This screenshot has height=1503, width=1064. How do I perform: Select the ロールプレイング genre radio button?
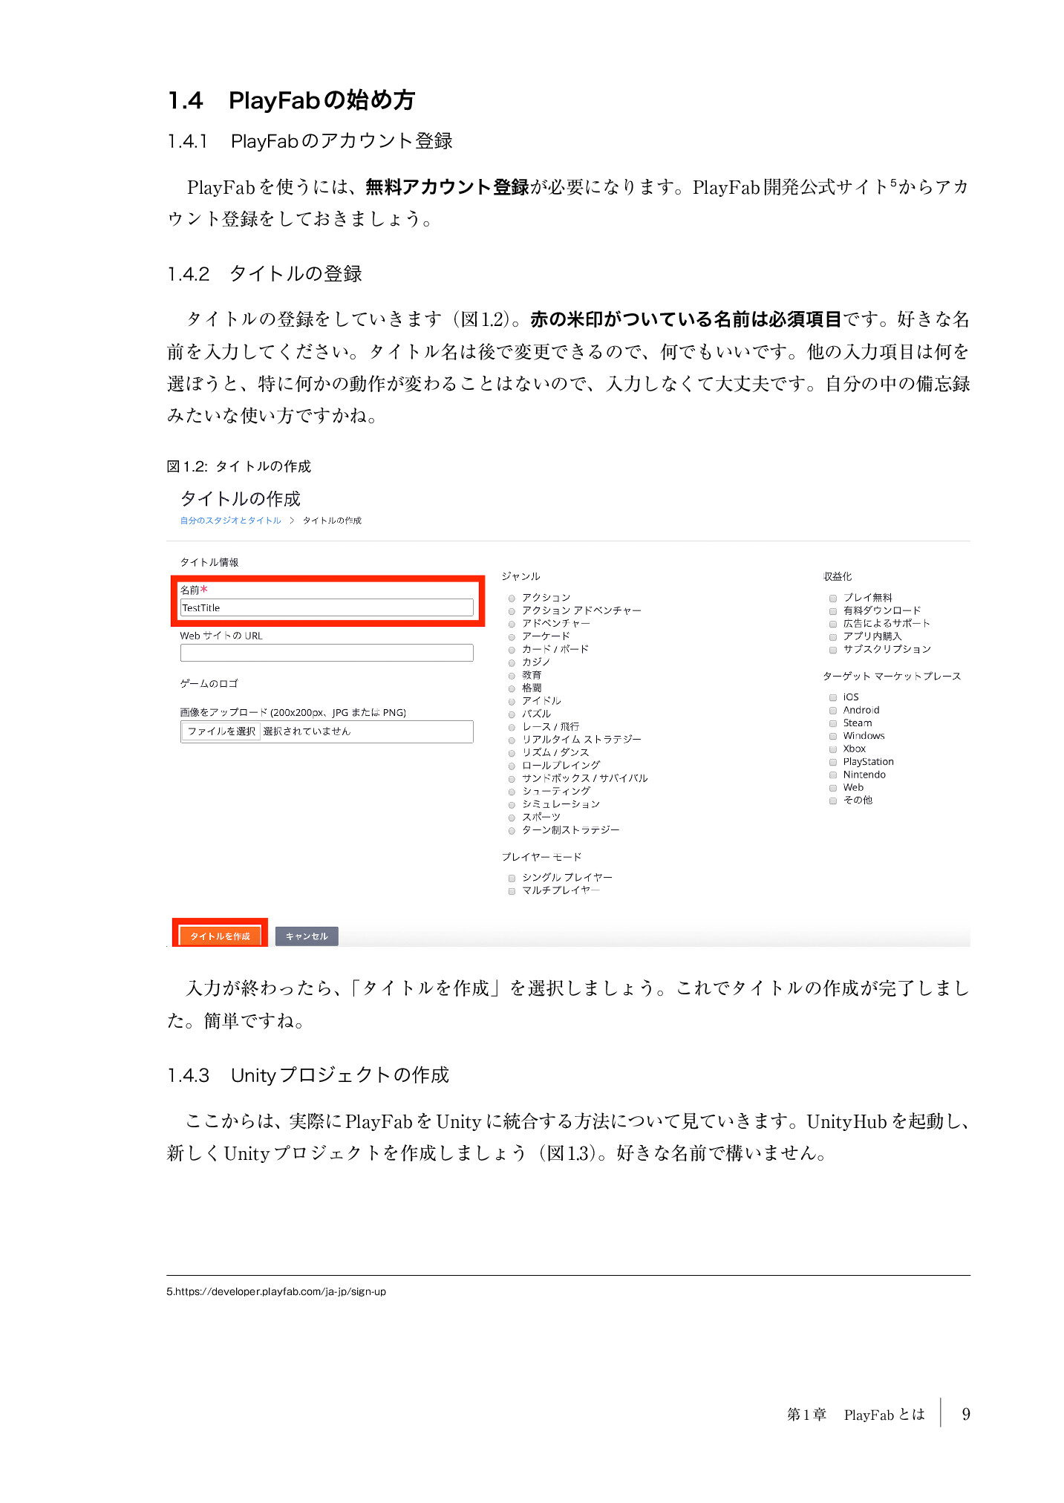[512, 766]
